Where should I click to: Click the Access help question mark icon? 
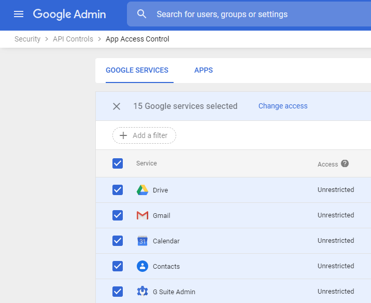tap(345, 164)
